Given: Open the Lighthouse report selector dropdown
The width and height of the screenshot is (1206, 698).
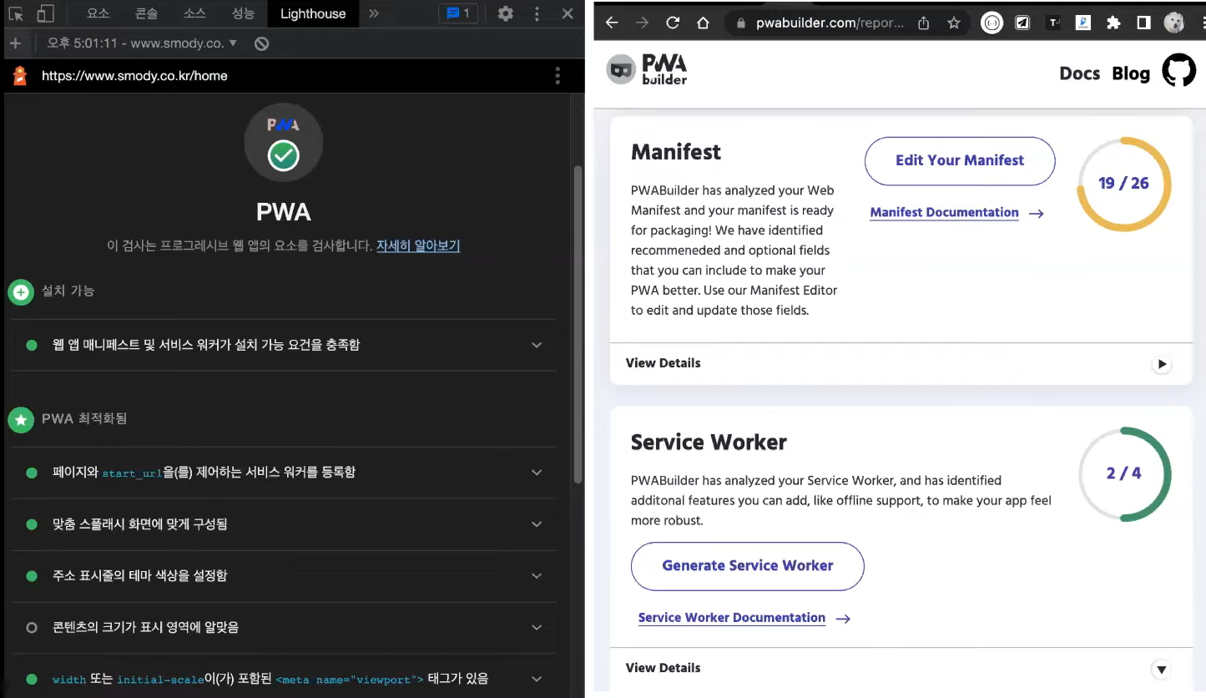Looking at the screenshot, I should (142, 43).
